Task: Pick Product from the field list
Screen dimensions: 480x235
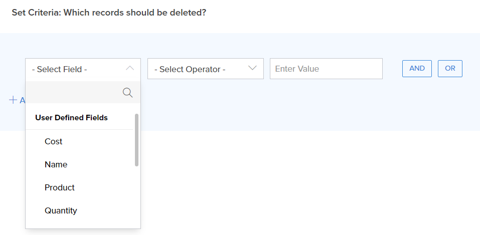Action: coord(60,187)
